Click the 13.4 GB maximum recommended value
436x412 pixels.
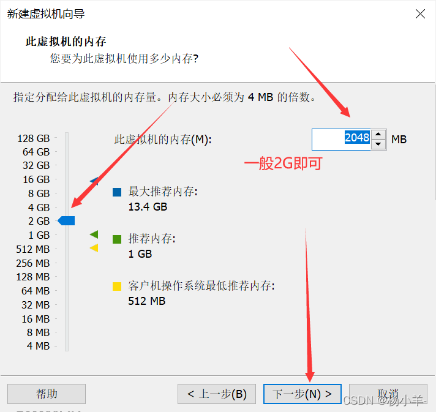tap(148, 207)
